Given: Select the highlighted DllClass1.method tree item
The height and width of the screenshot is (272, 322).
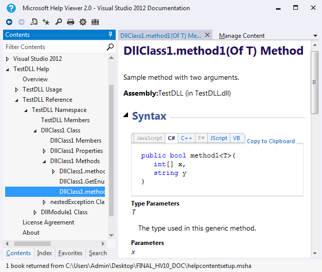Looking at the screenshot, I should (55, 192).
